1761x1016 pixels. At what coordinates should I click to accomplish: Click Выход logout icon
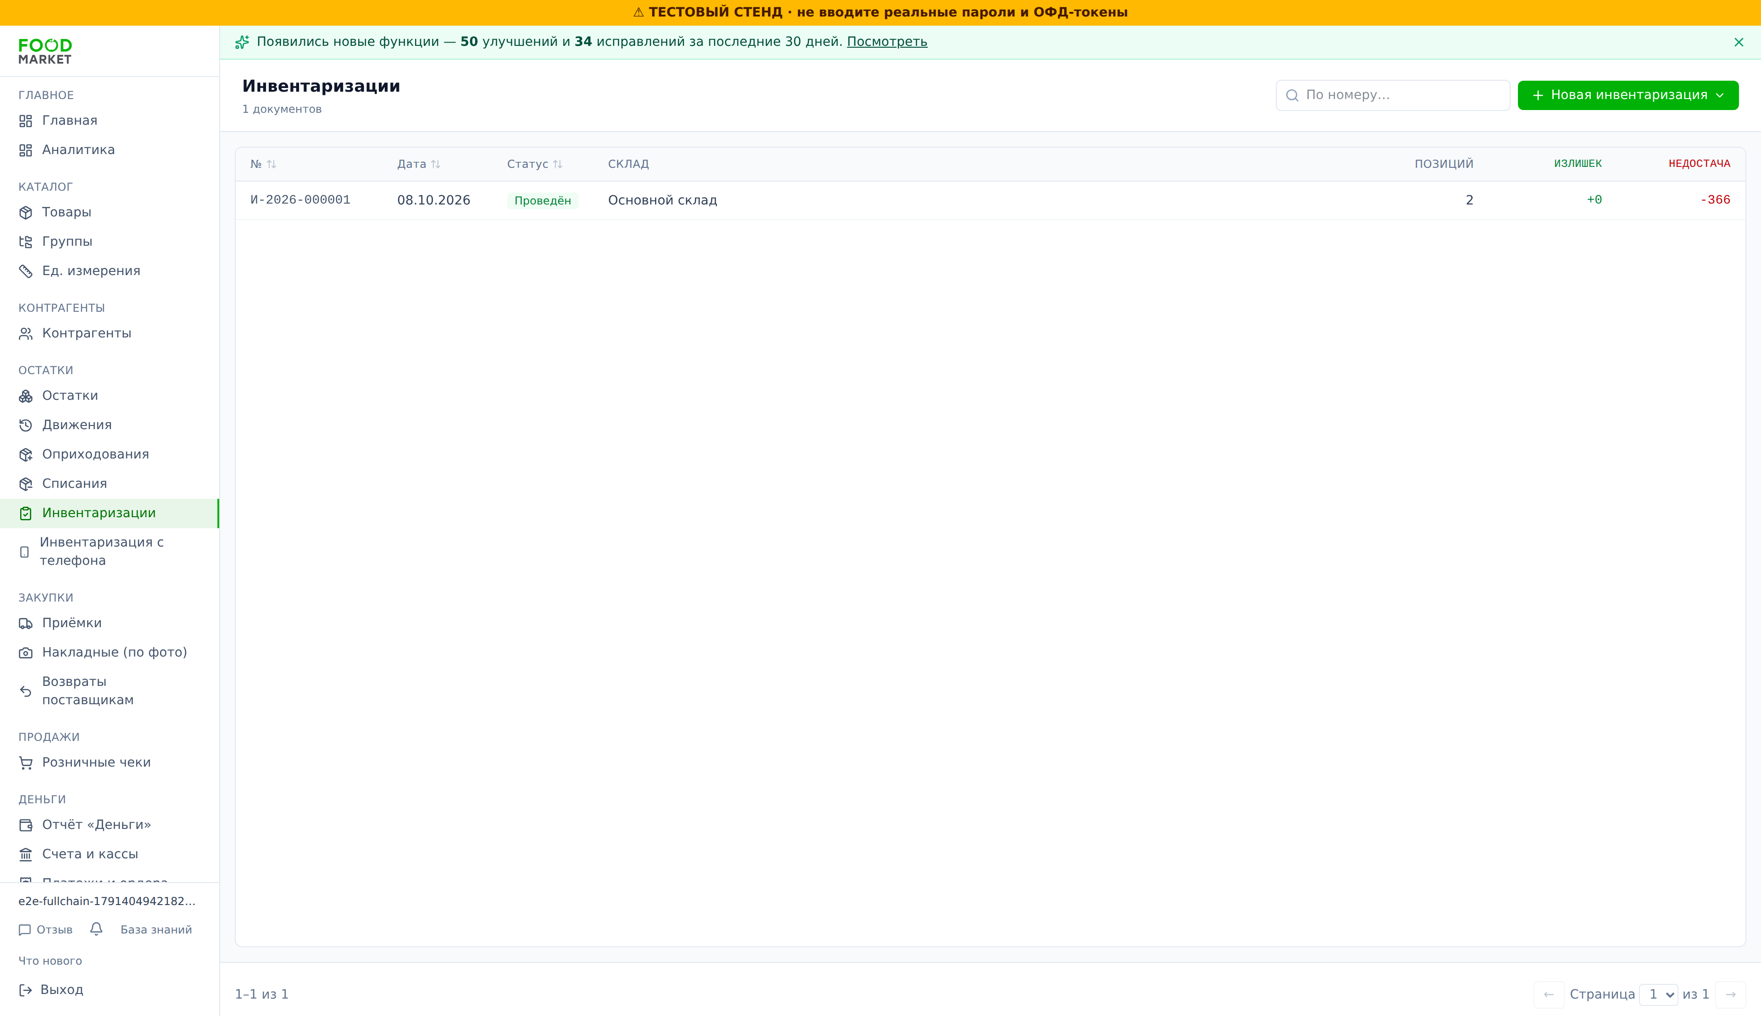click(x=26, y=989)
